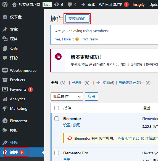Click the 外观 paintbrush icon
Viewport: 158px width, 161px height.
[x=5, y=143]
